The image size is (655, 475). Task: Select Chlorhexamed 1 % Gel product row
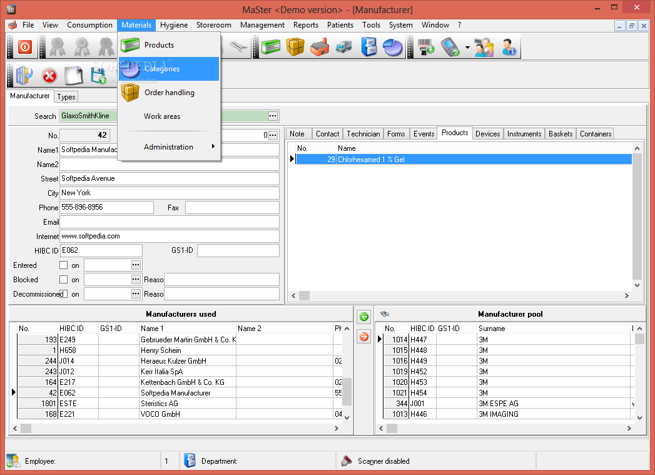464,159
